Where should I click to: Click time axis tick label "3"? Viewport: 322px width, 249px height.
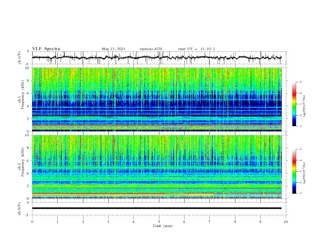click(108, 222)
